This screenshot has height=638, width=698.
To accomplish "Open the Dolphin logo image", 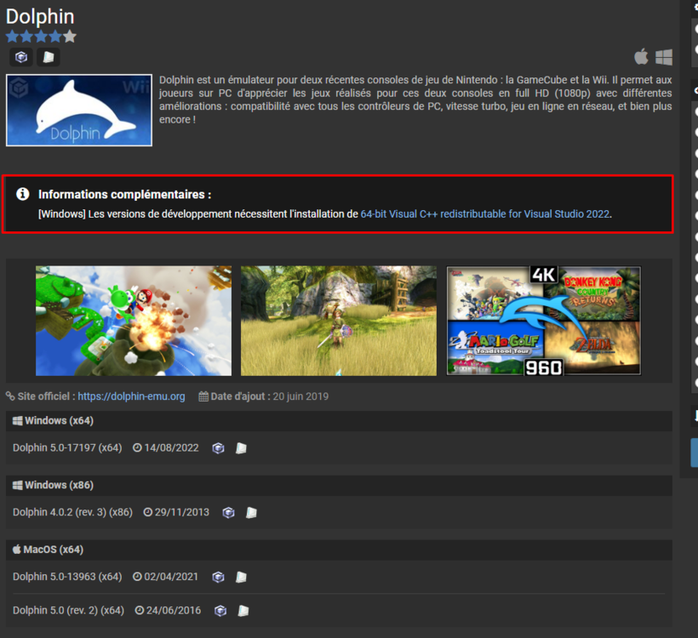I will [x=79, y=111].
